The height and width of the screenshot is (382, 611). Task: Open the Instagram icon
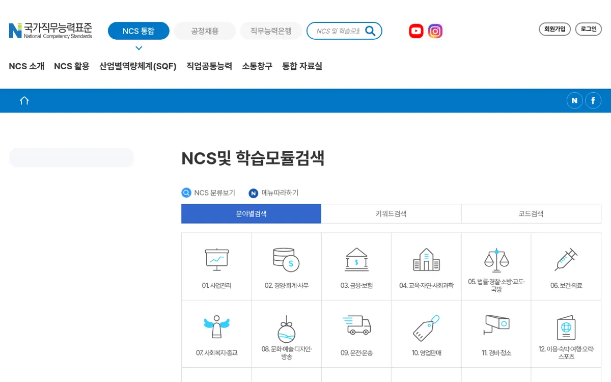tap(435, 31)
